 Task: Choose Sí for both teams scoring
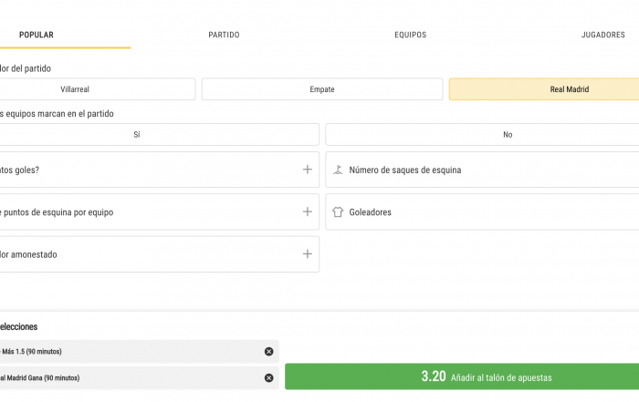(x=160, y=135)
